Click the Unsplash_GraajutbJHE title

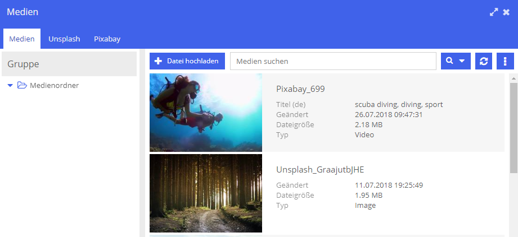point(320,170)
